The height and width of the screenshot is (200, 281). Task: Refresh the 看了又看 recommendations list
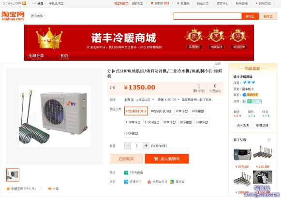coord(269,140)
